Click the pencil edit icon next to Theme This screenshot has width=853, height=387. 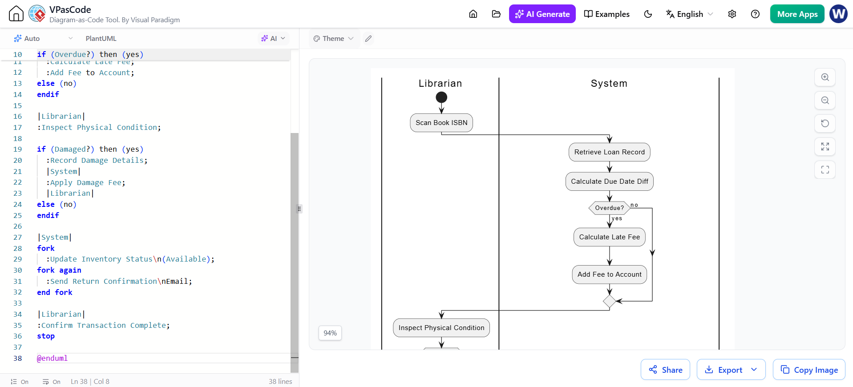point(368,39)
